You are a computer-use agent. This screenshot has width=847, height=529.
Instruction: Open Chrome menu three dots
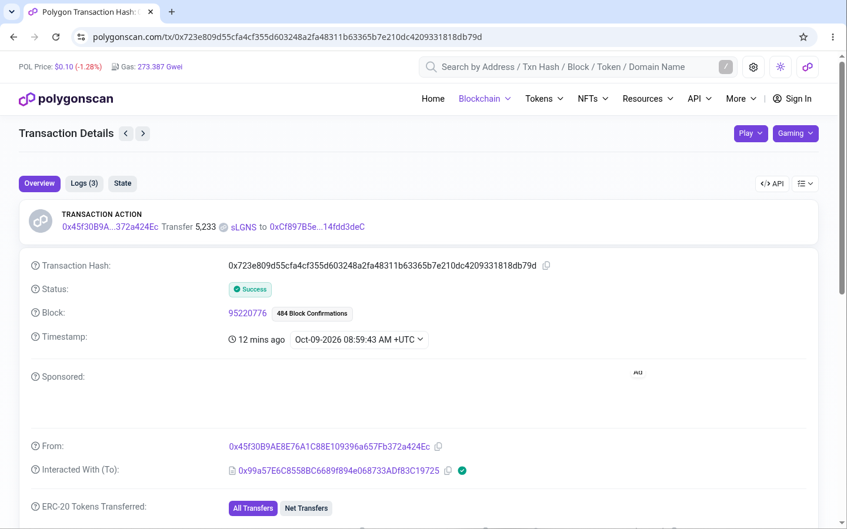click(833, 37)
